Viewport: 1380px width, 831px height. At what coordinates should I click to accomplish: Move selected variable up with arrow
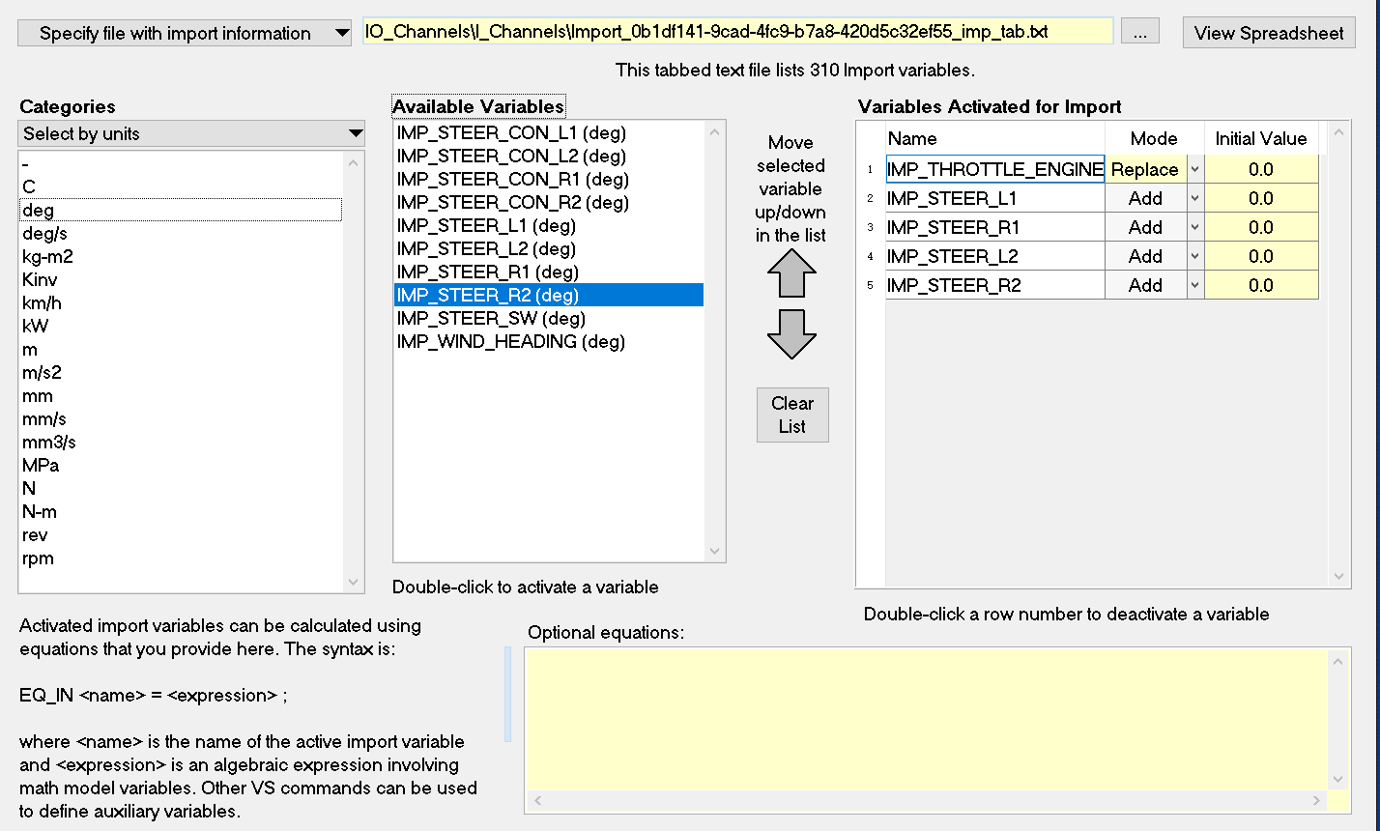[791, 273]
